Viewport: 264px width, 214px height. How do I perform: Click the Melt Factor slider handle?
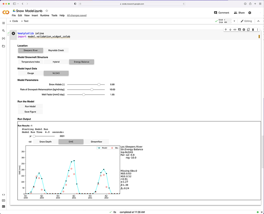(84, 94)
